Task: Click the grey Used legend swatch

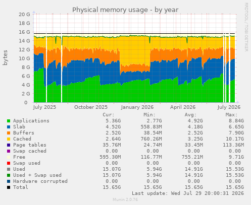Action: click(x=9, y=169)
